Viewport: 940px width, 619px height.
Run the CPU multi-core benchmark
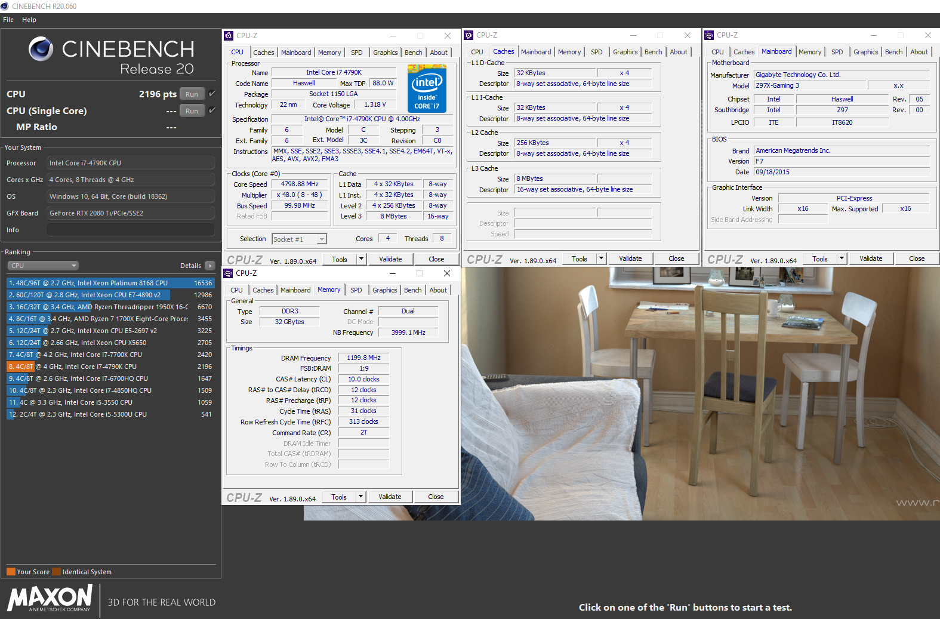pyautogui.click(x=192, y=94)
